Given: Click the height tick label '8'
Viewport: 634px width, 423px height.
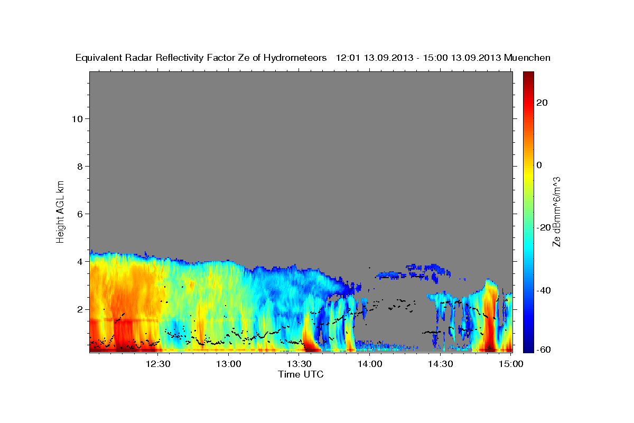Looking at the screenshot, I should [80, 167].
